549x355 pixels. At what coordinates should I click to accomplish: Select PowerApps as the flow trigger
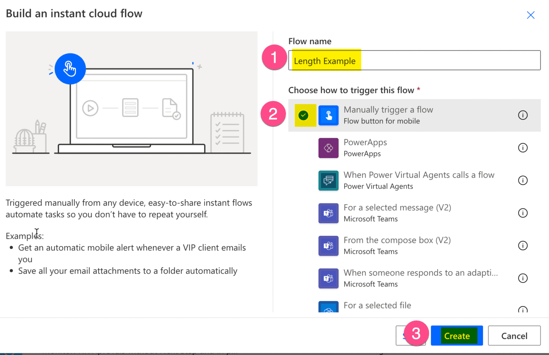pos(365,148)
